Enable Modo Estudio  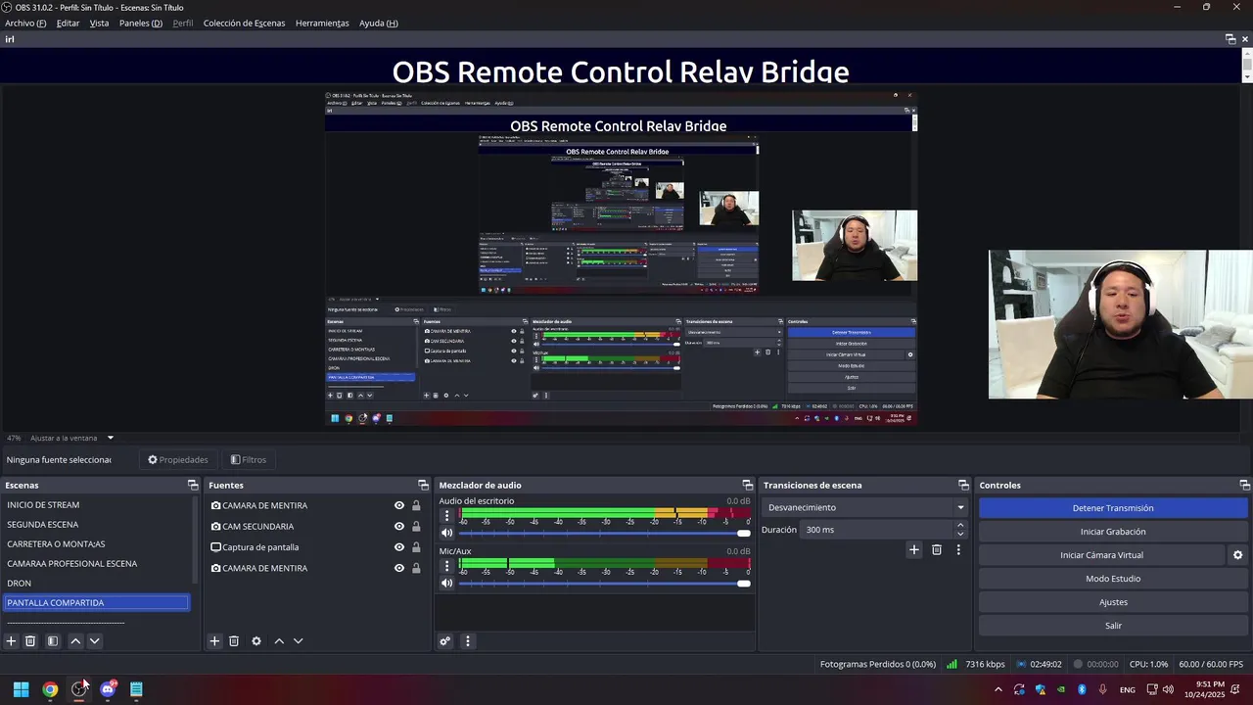(1113, 579)
